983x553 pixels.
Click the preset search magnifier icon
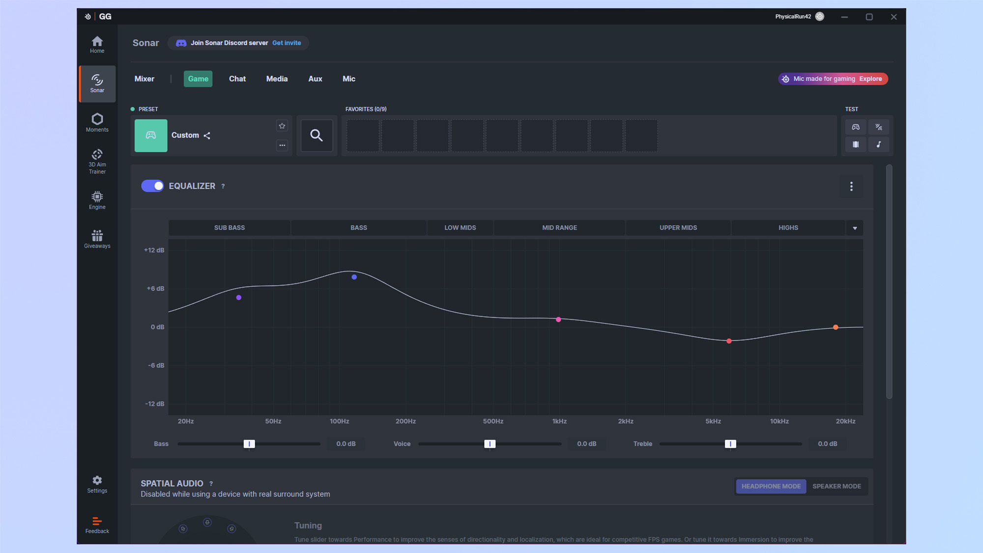tap(317, 135)
